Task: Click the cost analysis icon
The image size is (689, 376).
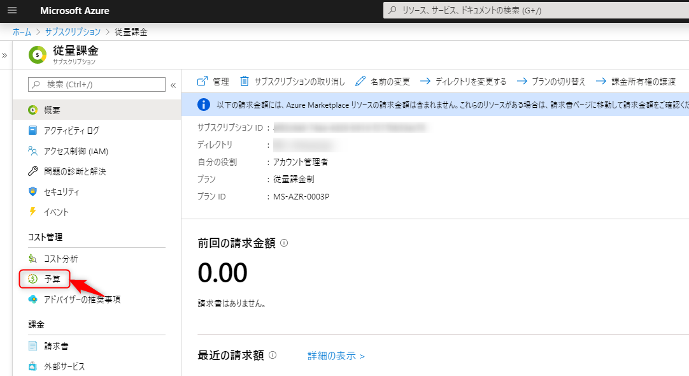Action: pos(33,259)
